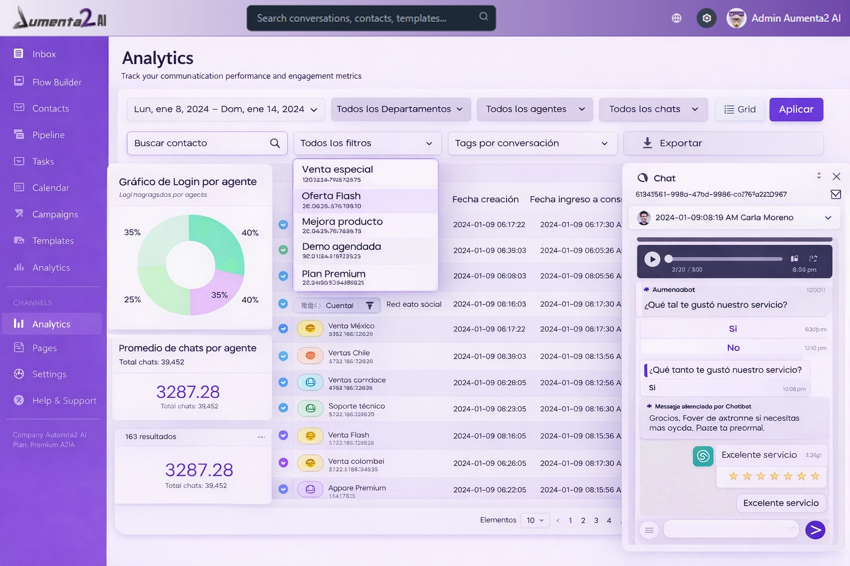Click the filter funnel icon beside Cuental
Screen dimensions: 850x566
370,306
